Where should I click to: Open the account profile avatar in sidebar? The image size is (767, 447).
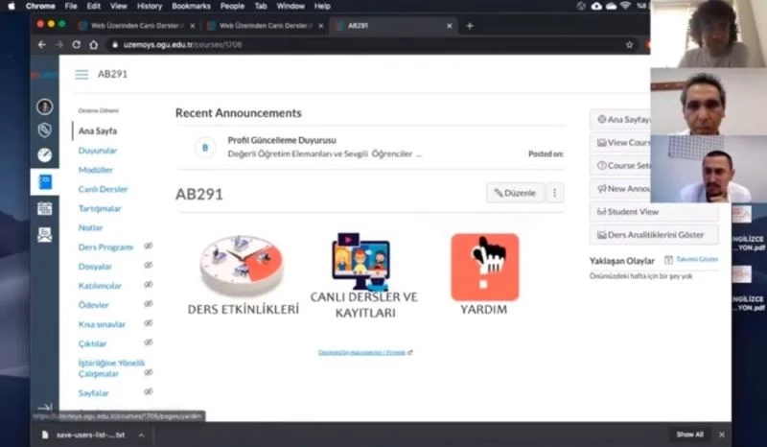pos(44,106)
